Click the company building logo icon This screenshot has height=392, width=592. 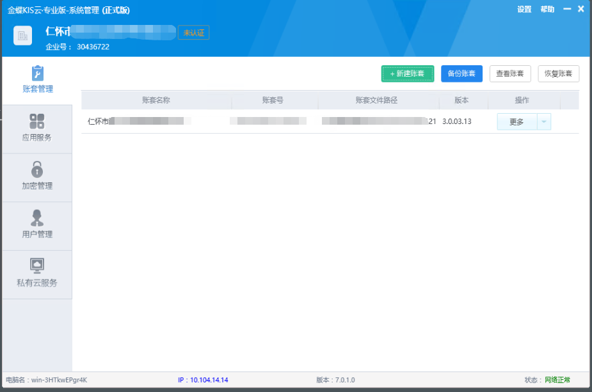[22, 36]
